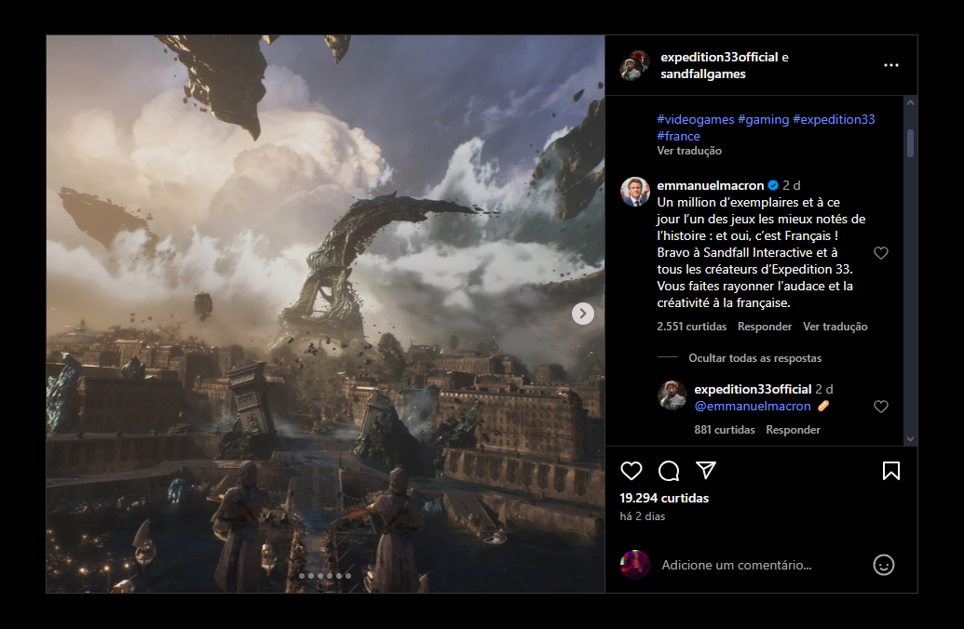Open emmanuelmacron's profile picture
The width and height of the screenshot is (964, 629).
(635, 192)
